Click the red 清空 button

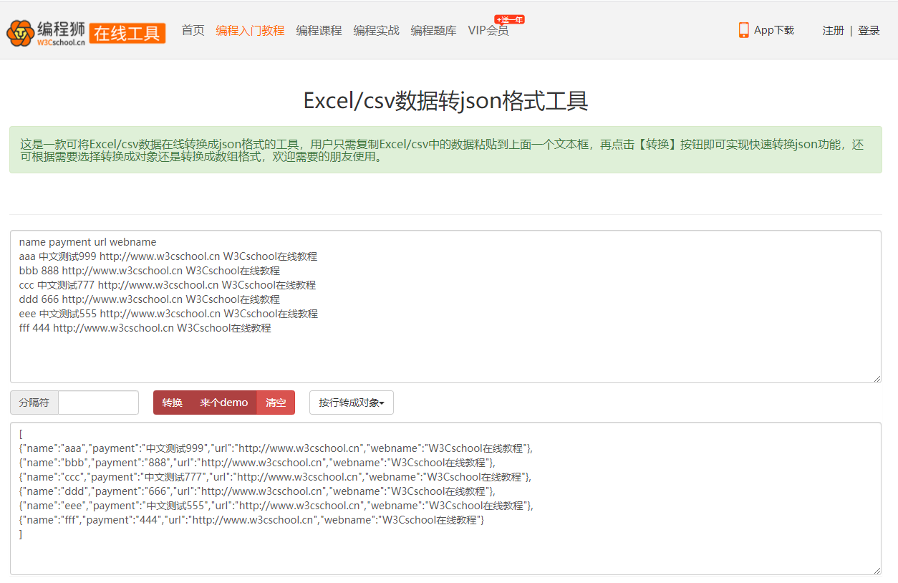tap(276, 403)
